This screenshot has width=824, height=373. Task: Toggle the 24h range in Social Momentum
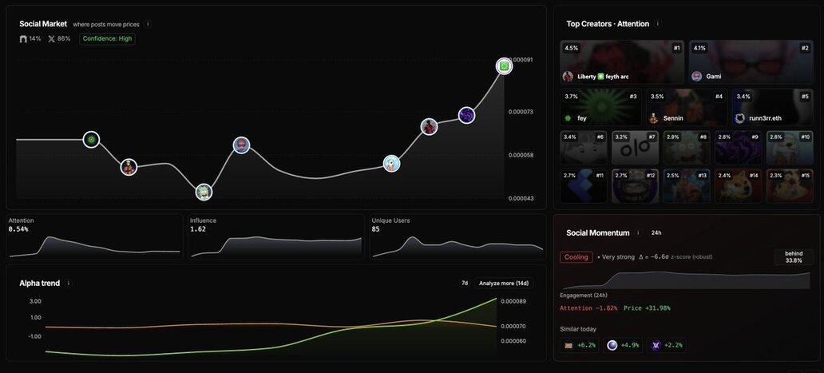click(656, 232)
